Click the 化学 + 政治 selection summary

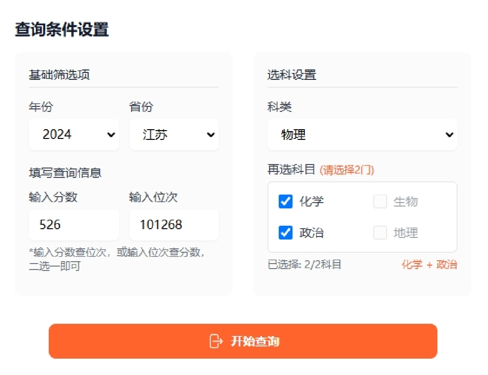click(430, 264)
